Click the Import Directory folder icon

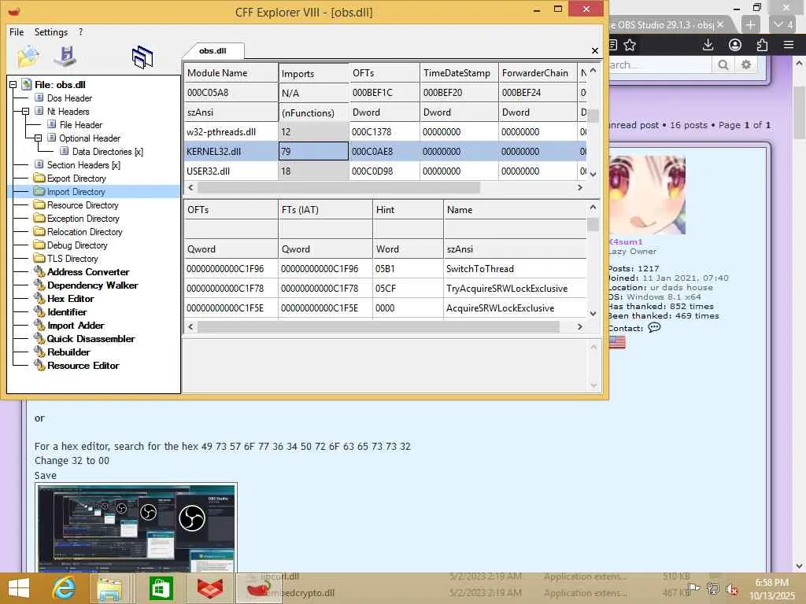click(39, 192)
